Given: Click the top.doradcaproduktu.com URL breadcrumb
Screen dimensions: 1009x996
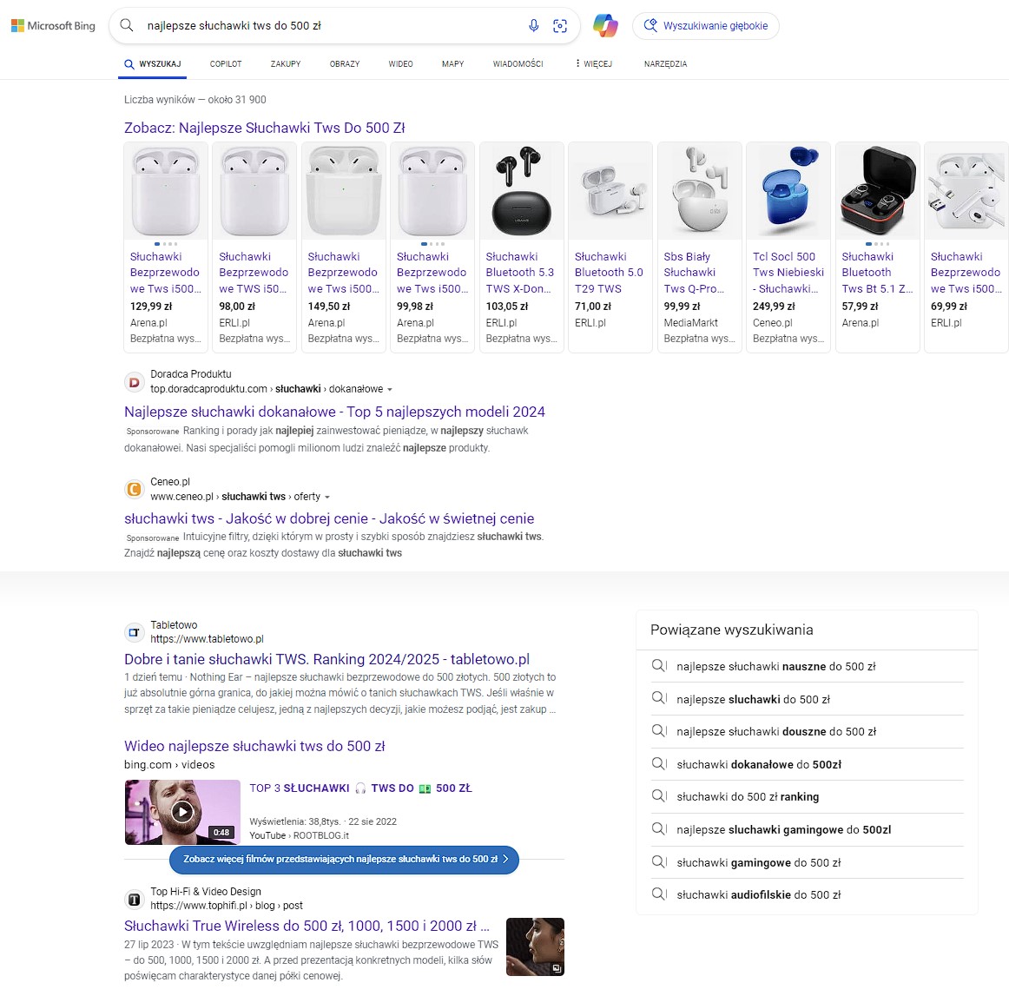Looking at the screenshot, I should 267,389.
